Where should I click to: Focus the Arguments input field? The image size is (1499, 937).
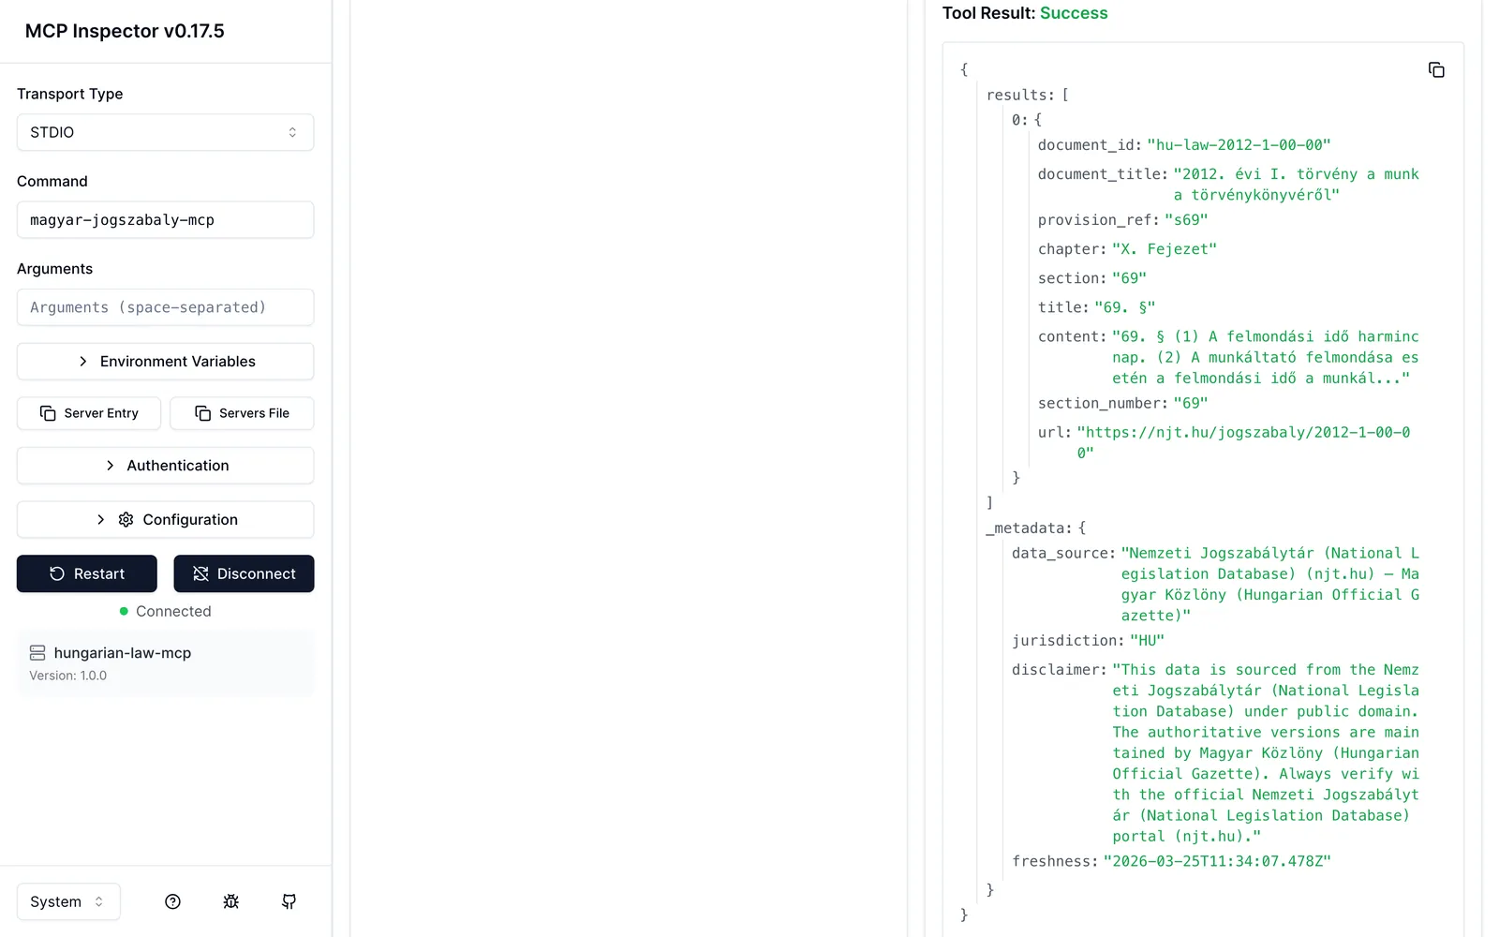pos(165,307)
